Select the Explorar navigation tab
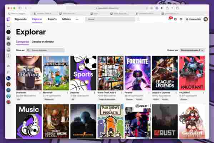The height and width of the screenshot is (143, 214). (x=37, y=19)
